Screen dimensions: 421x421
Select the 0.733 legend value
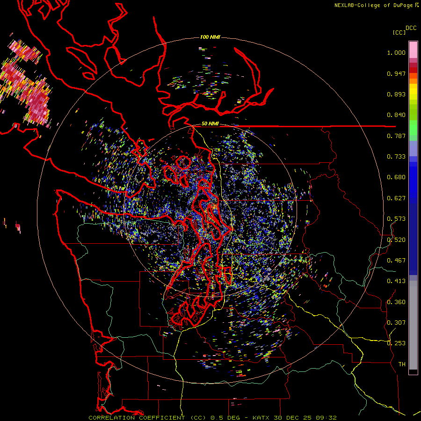[x=396, y=157]
